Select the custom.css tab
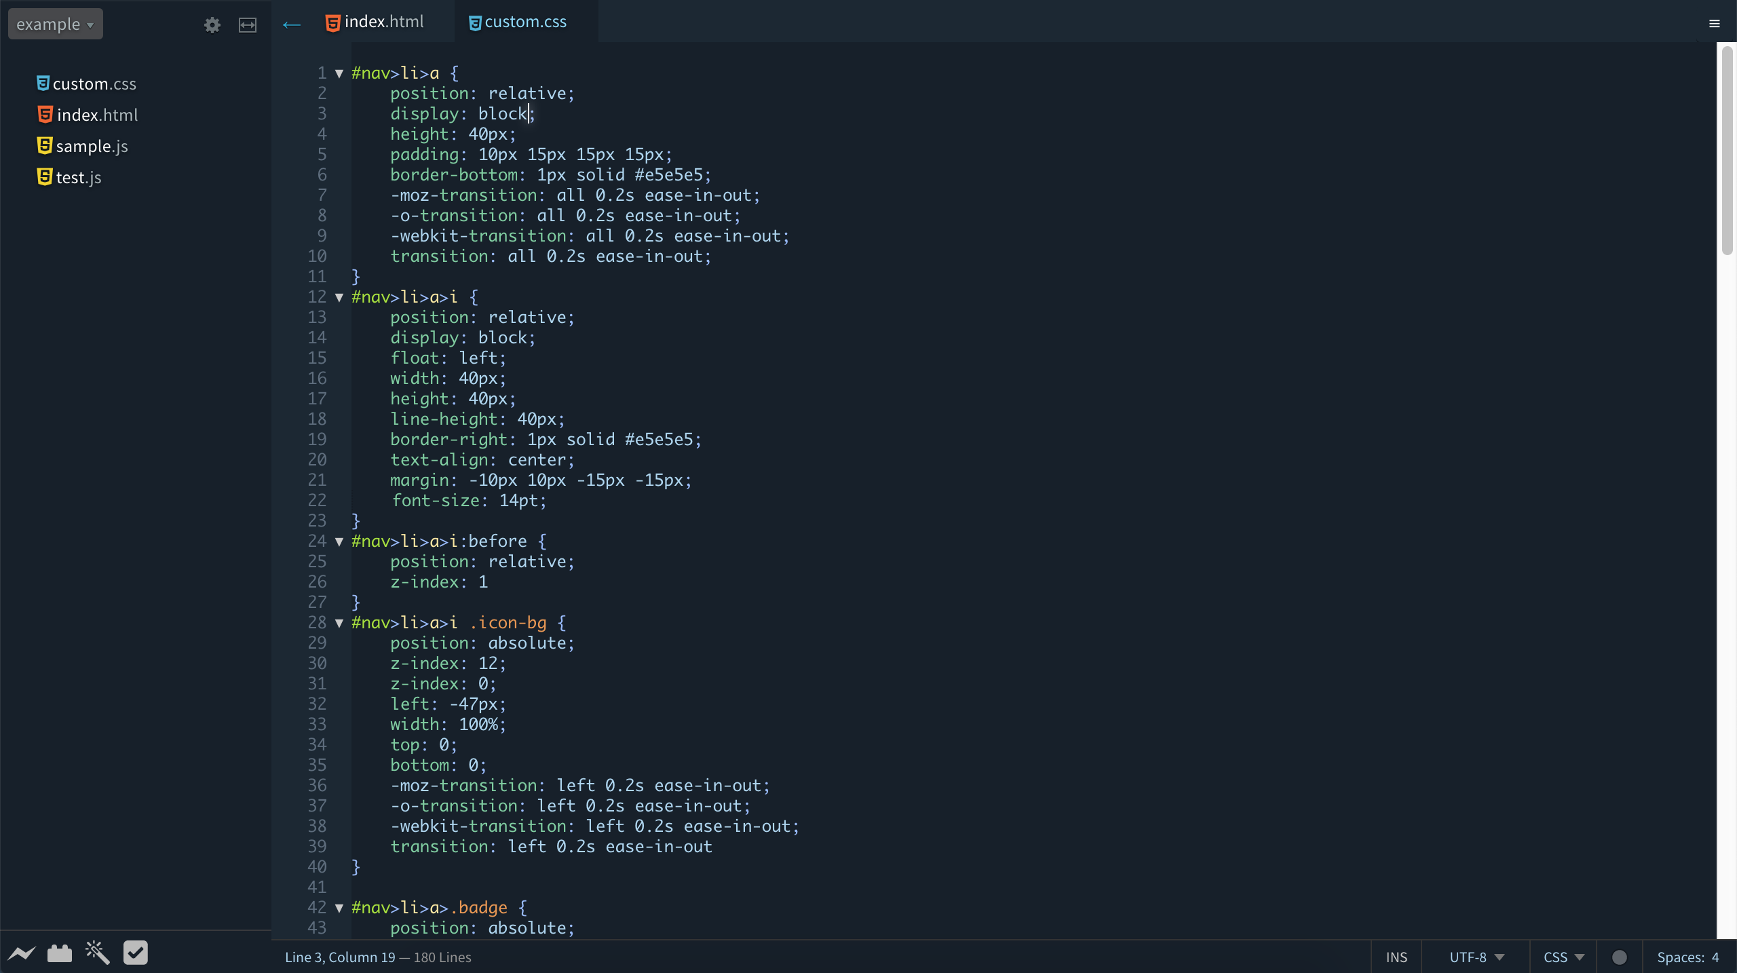The height and width of the screenshot is (973, 1737). coord(518,22)
